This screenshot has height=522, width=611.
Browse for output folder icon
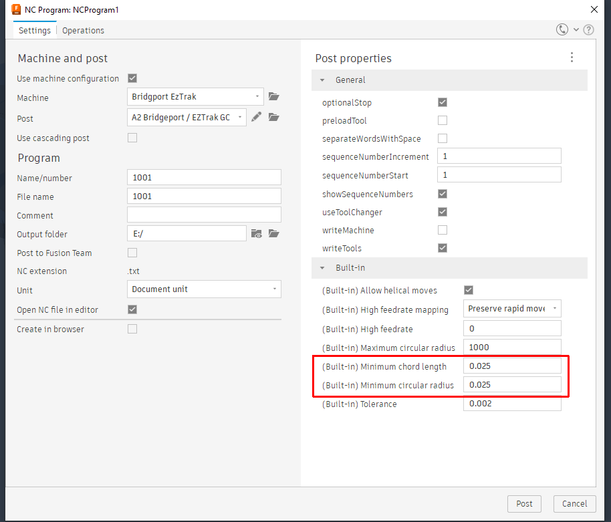coord(273,233)
